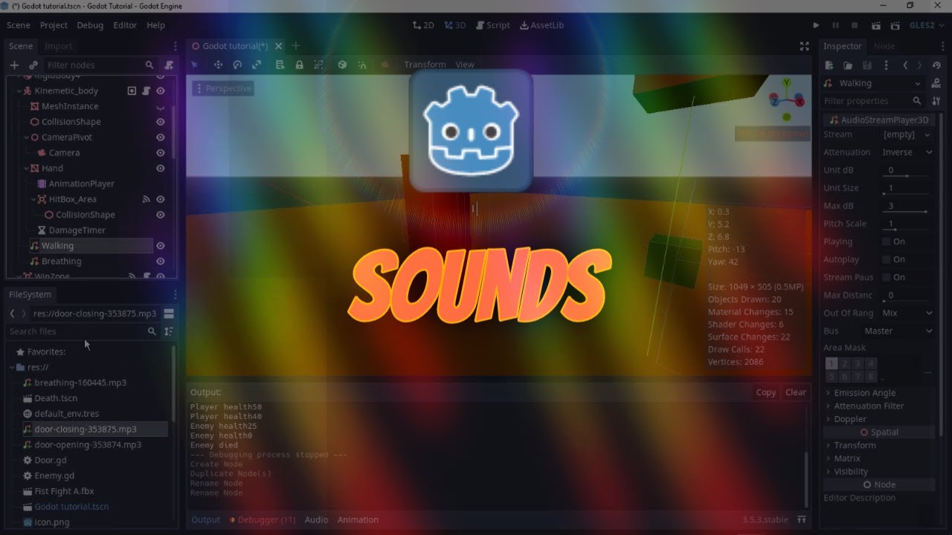Open the GLES2 renderer dropdown
This screenshot has height=535, width=952.
click(x=927, y=25)
